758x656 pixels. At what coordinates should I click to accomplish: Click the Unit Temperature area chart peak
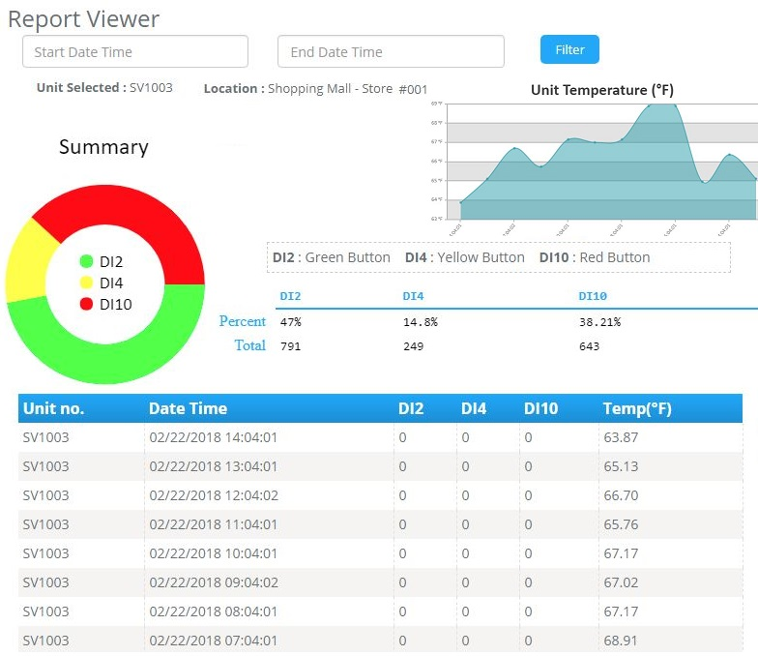tap(665, 108)
